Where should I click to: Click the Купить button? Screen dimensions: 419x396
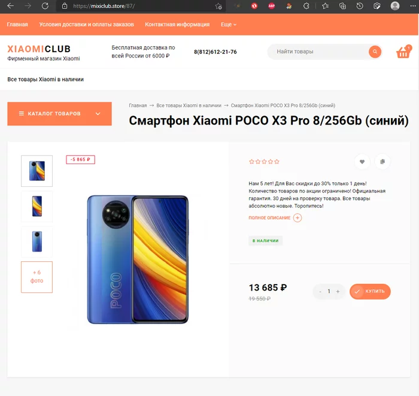tap(370, 291)
